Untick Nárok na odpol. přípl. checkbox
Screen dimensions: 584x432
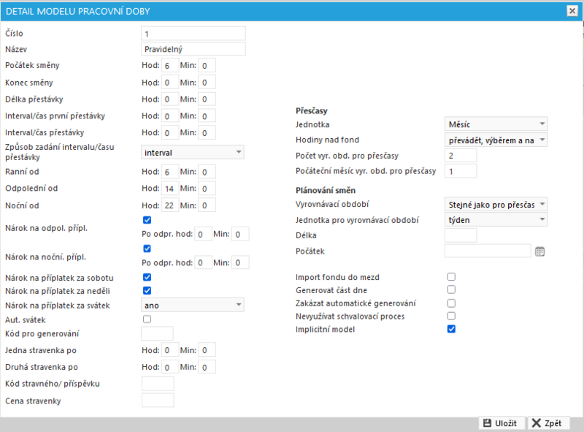[x=147, y=220]
